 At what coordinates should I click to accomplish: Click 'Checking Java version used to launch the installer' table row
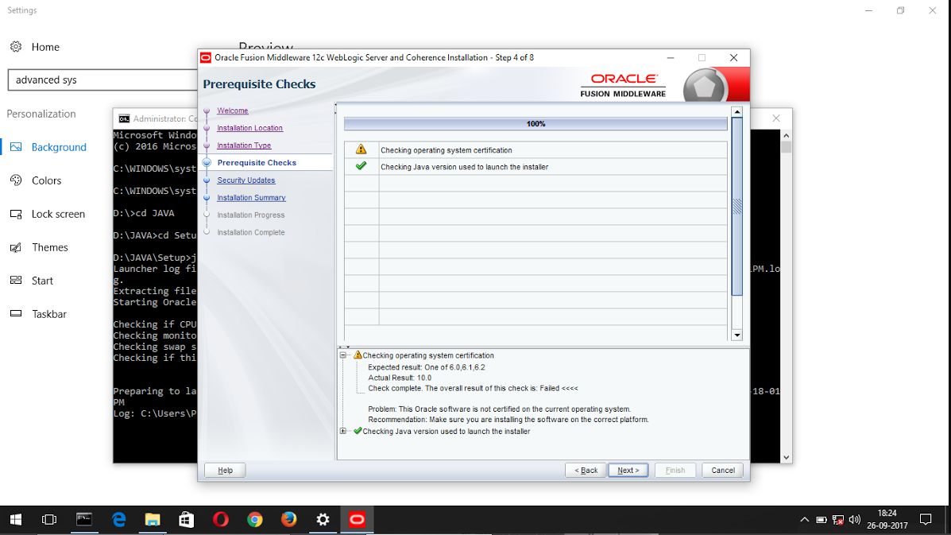coord(535,166)
